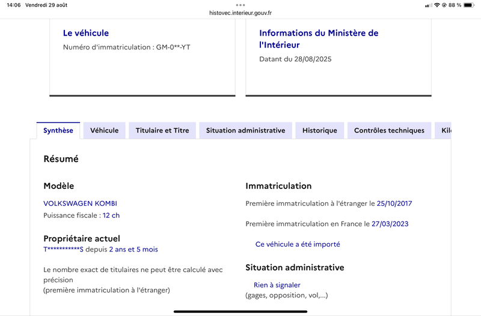
Task: Click the T***********S owner name
Action: pos(63,249)
